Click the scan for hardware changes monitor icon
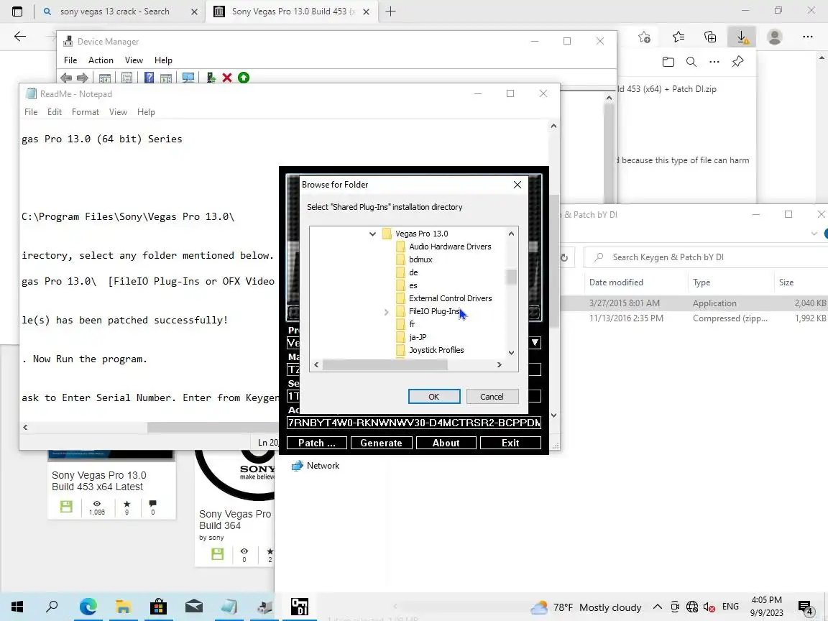This screenshot has width=828, height=621. pyautogui.click(x=188, y=78)
